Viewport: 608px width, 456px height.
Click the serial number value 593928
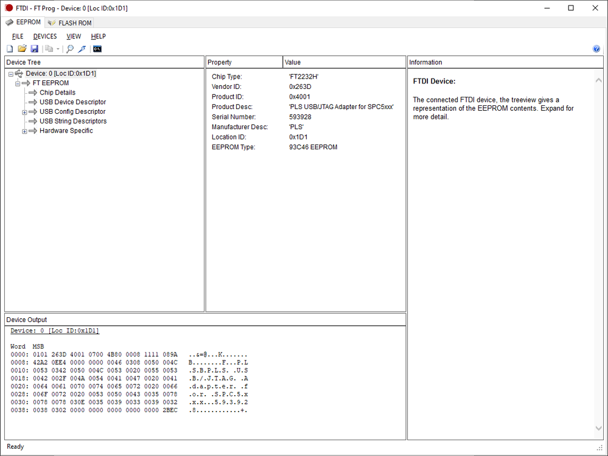[x=300, y=117]
